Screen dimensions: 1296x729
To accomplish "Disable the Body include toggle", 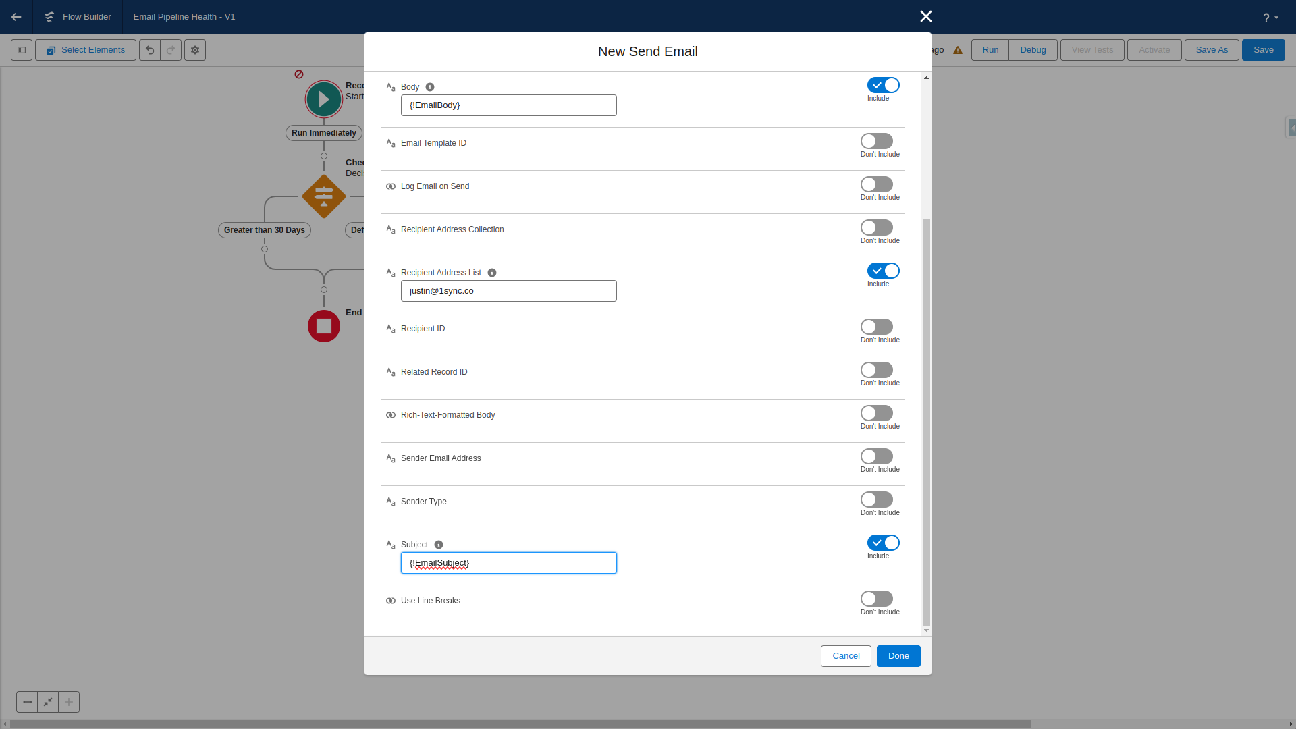I will coord(883,84).
